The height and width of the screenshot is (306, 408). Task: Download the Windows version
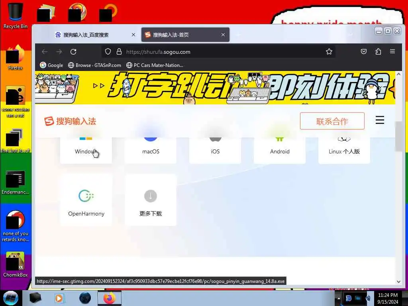[x=86, y=150]
